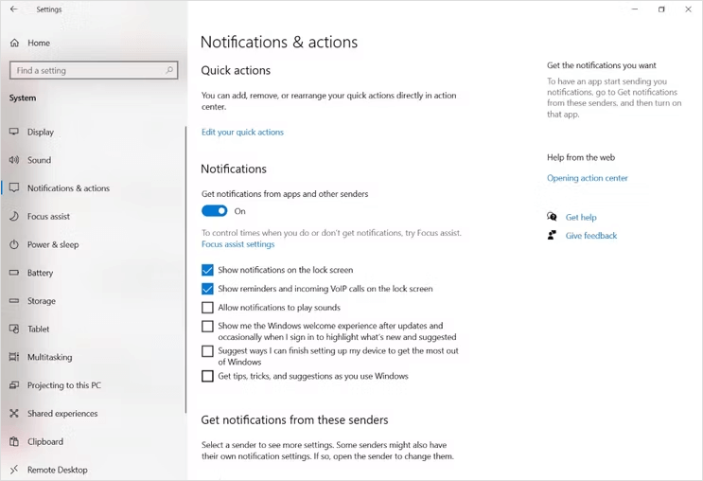
Task: Click the Find a setting search box
Action: click(x=94, y=70)
